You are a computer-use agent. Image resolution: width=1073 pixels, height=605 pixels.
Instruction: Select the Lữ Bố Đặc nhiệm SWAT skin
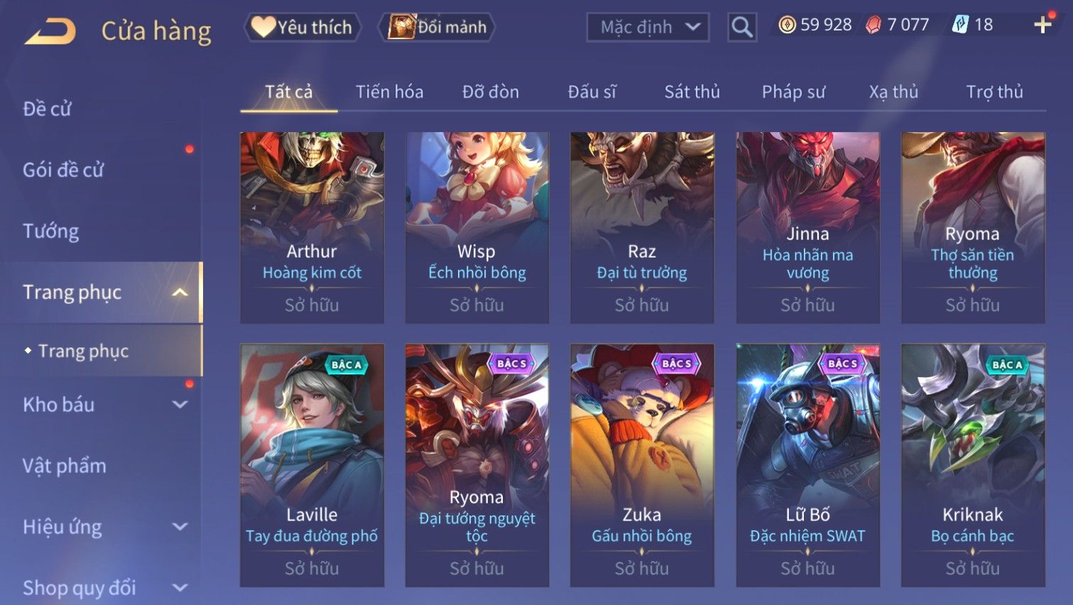pos(807,465)
